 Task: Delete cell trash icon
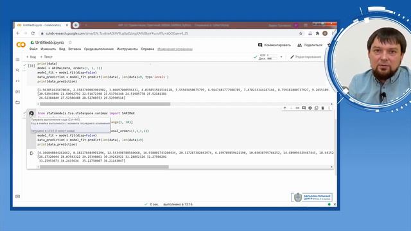point(322,108)
